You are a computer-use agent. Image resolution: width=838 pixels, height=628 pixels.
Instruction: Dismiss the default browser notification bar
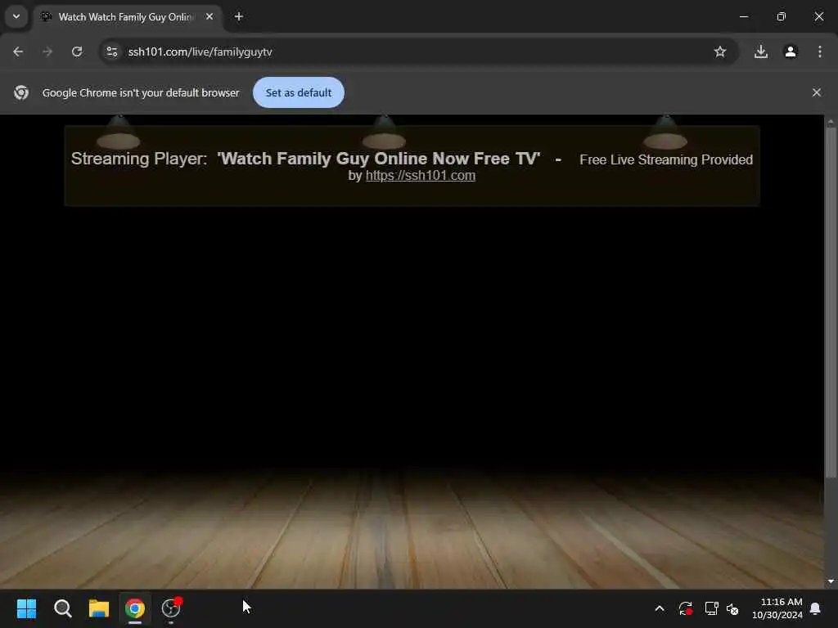[817, 92]
